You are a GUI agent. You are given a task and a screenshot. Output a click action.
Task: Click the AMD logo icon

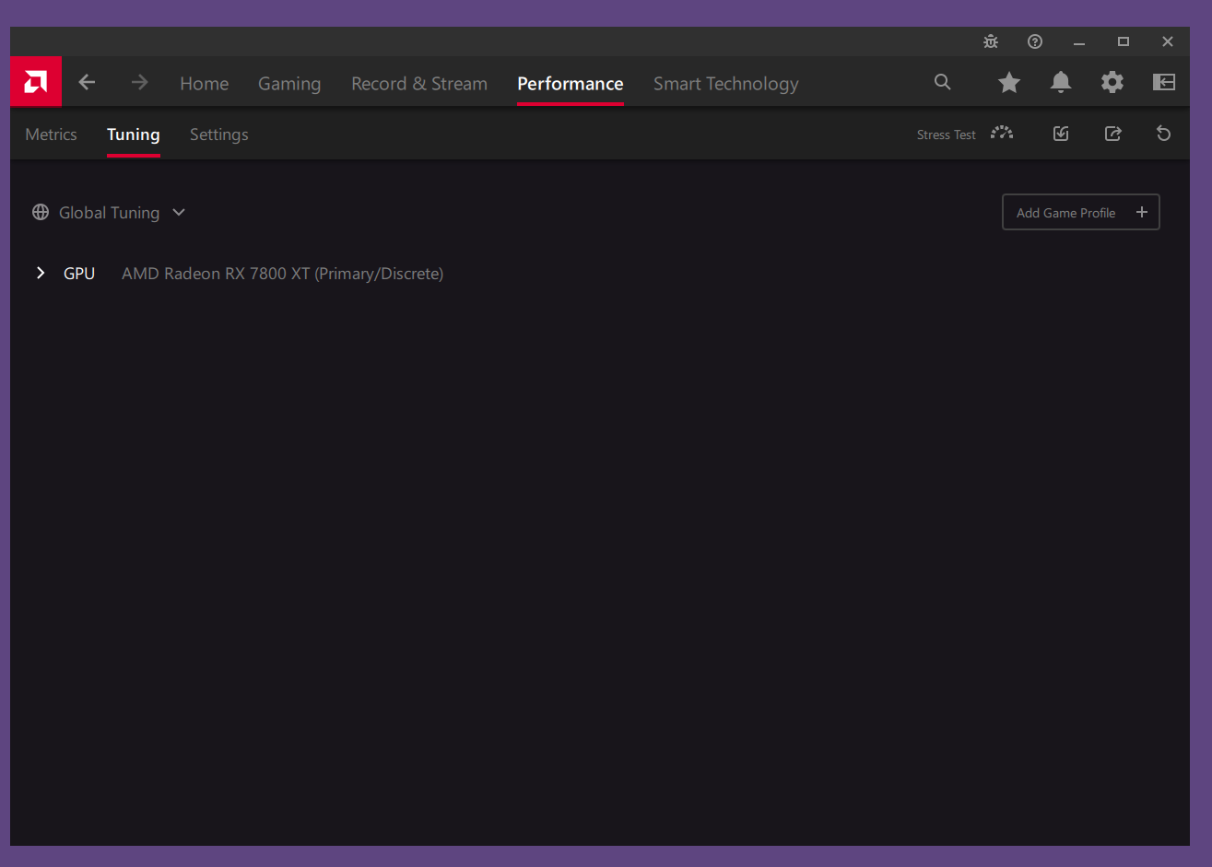click(36, 82)
